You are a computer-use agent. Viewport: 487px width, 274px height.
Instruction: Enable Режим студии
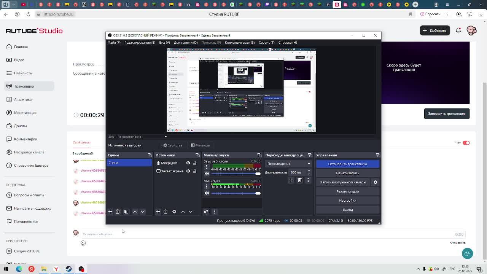347,191
